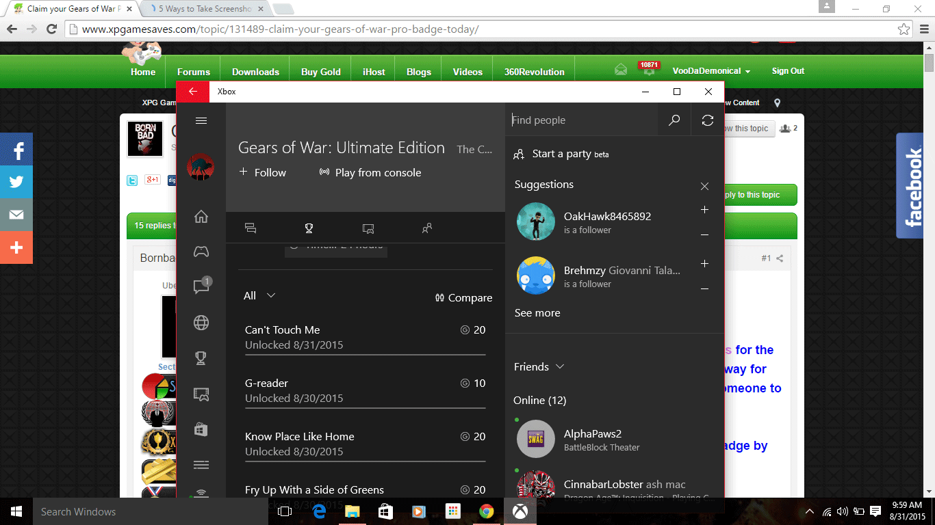935x525 pixels.
Task: Open the Xbox app hamburger menu
Action: tap(201, 121)
